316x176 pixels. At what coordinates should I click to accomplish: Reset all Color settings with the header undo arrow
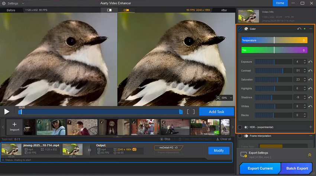[x=299, y=29]
